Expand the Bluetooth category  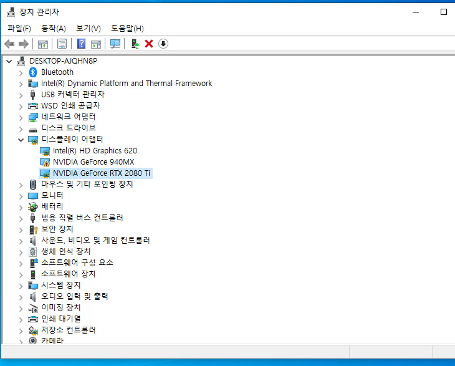21,73
